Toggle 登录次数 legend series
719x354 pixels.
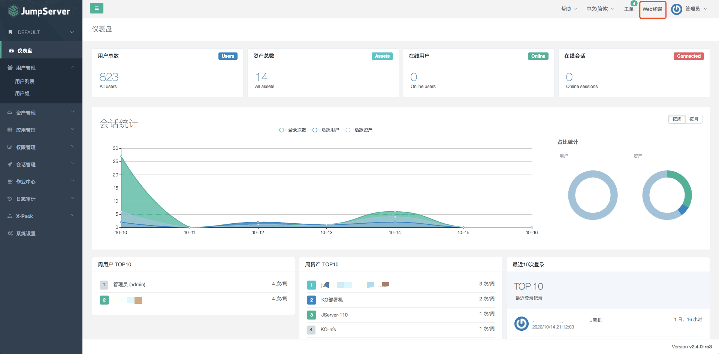pos(291,130)
